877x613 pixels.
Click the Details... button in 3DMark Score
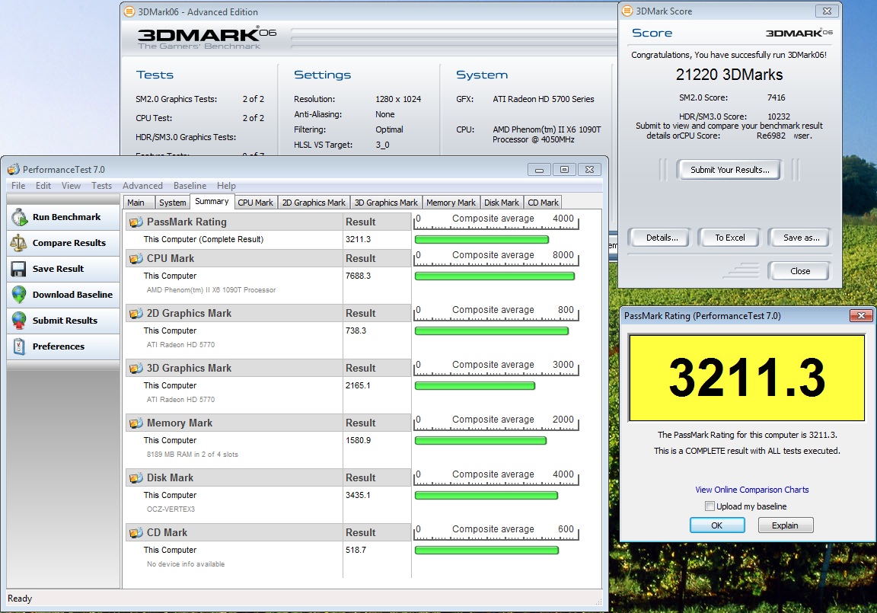[x=662, y=238]
